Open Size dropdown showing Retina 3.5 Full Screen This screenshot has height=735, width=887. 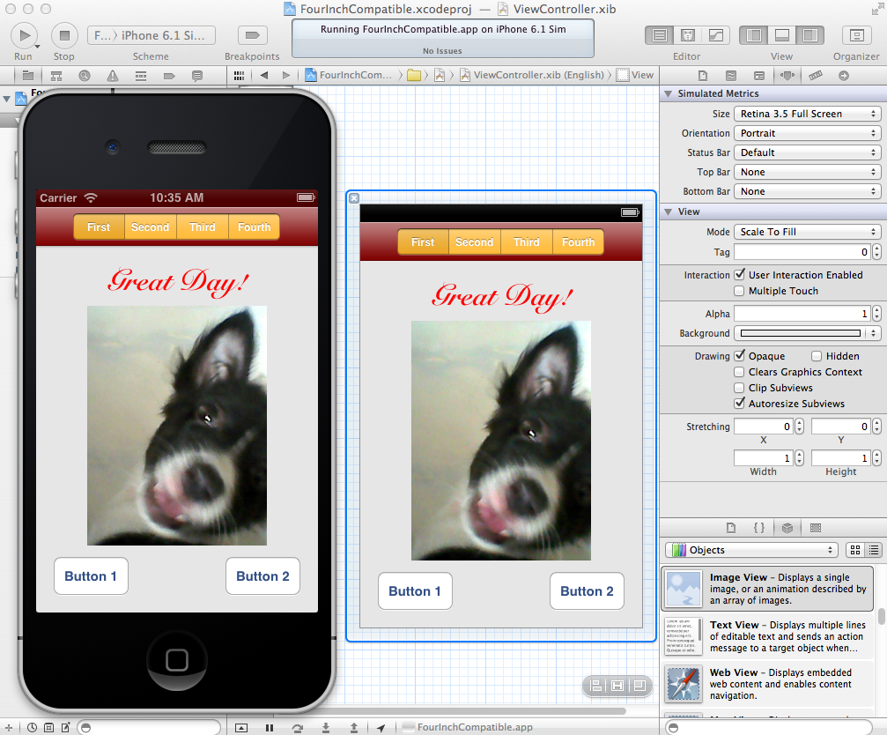click(x=807, y=114)
